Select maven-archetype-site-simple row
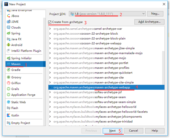 click(106, 82)
